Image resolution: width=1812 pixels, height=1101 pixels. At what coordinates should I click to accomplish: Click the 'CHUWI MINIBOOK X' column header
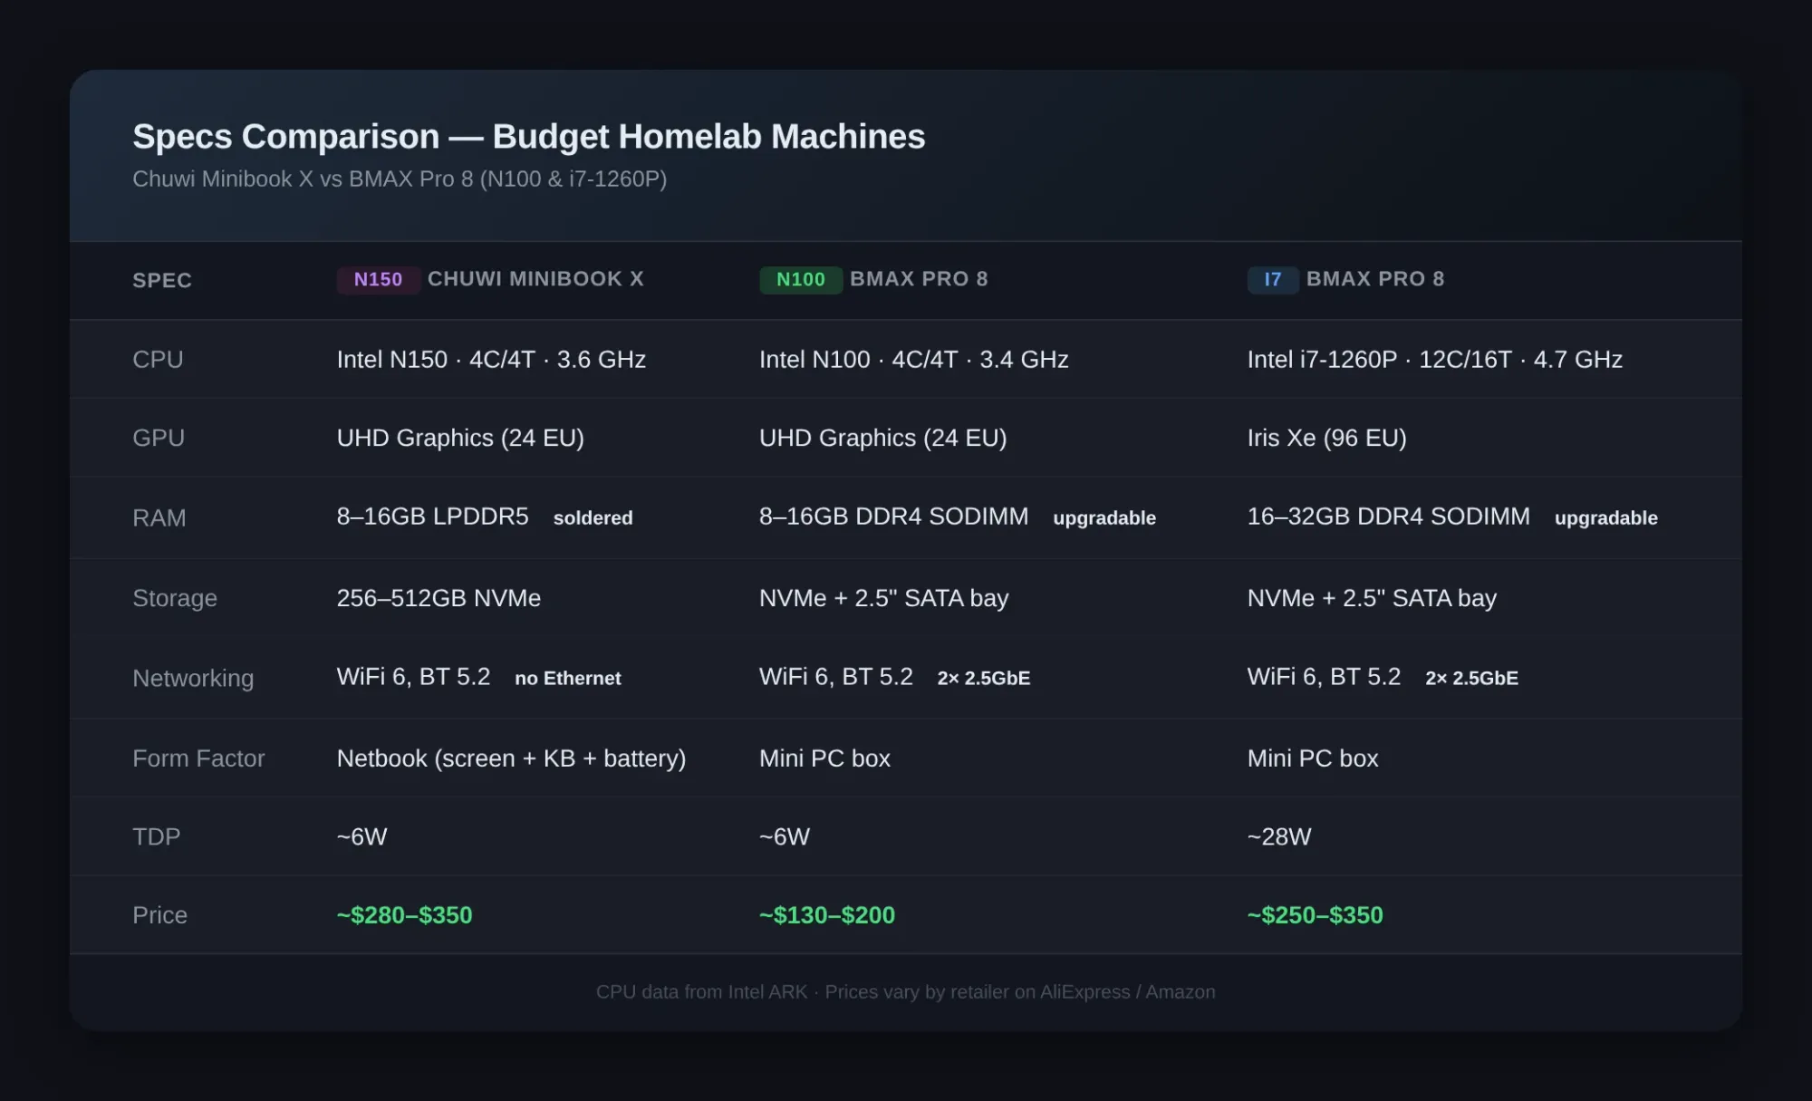coord(535,279)
